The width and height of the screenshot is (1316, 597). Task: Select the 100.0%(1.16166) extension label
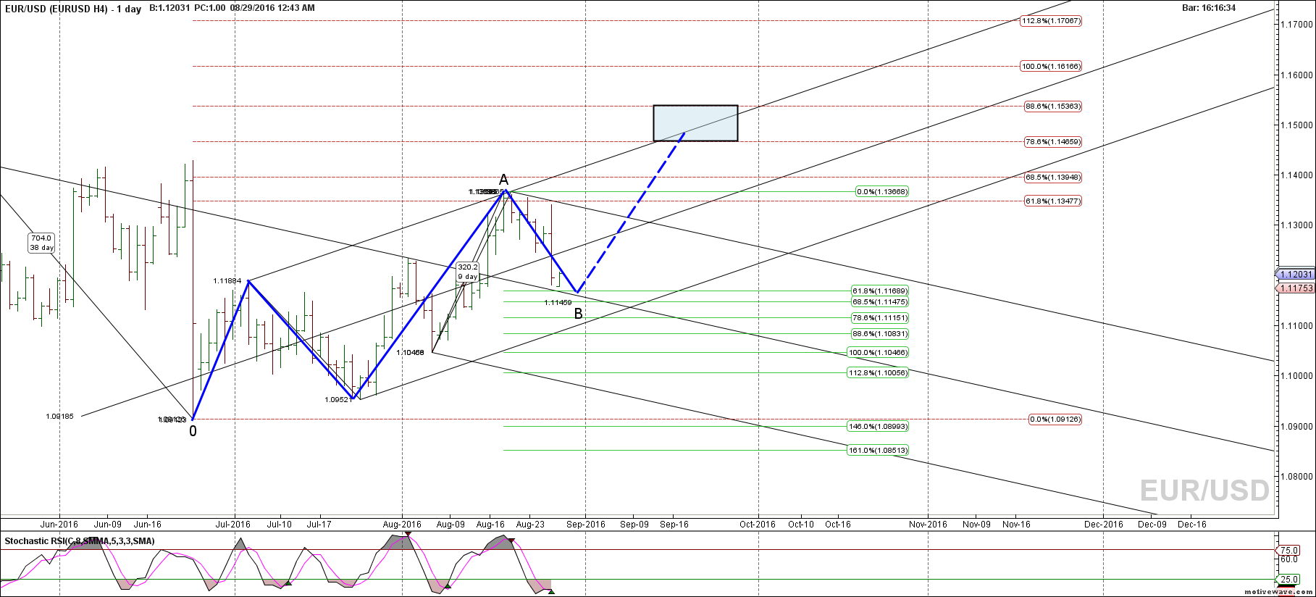coord(1051,67)
